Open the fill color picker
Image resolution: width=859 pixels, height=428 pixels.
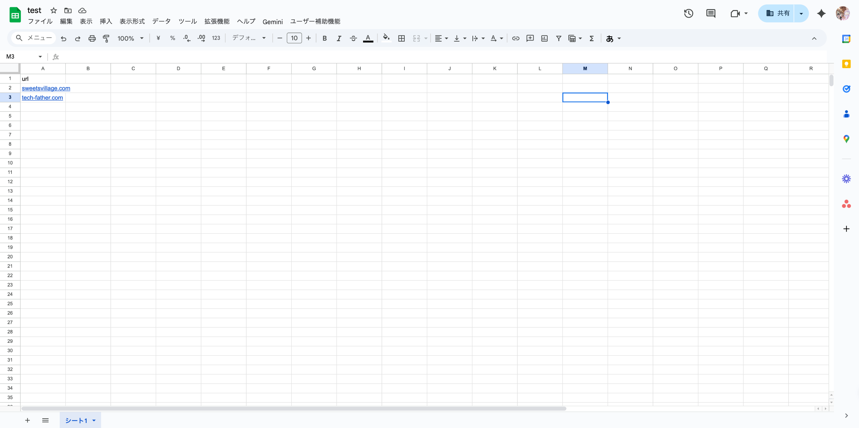pos(386,39)
